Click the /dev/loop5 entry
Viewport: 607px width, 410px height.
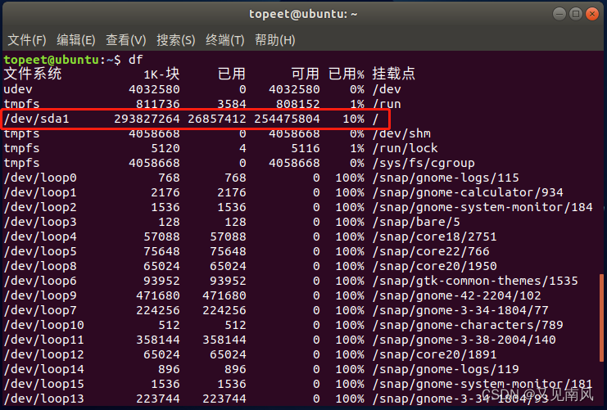click(x=40, y=251)
